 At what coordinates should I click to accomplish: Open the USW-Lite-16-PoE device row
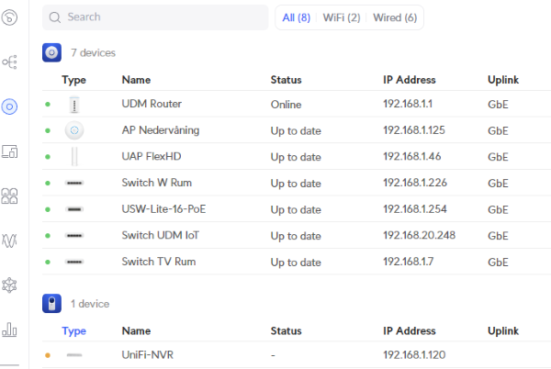click(297, 209)
